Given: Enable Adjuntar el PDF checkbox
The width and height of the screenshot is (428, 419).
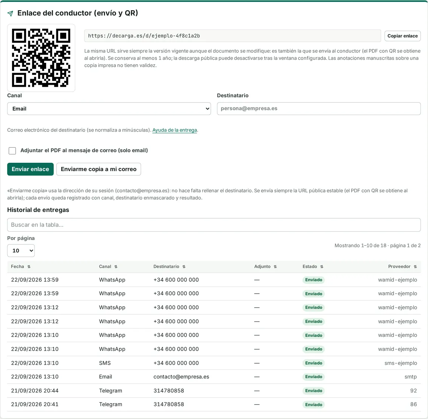Looking at the screenshot, I should click(12, 151).
